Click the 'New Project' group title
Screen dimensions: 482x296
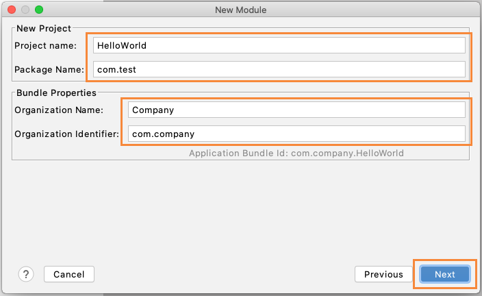coord(44,28)
